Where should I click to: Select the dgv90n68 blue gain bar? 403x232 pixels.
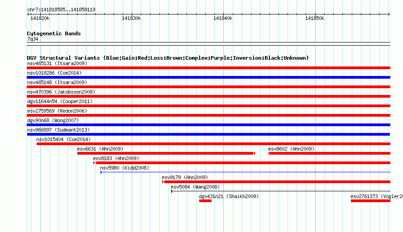[x=208, y=125]
